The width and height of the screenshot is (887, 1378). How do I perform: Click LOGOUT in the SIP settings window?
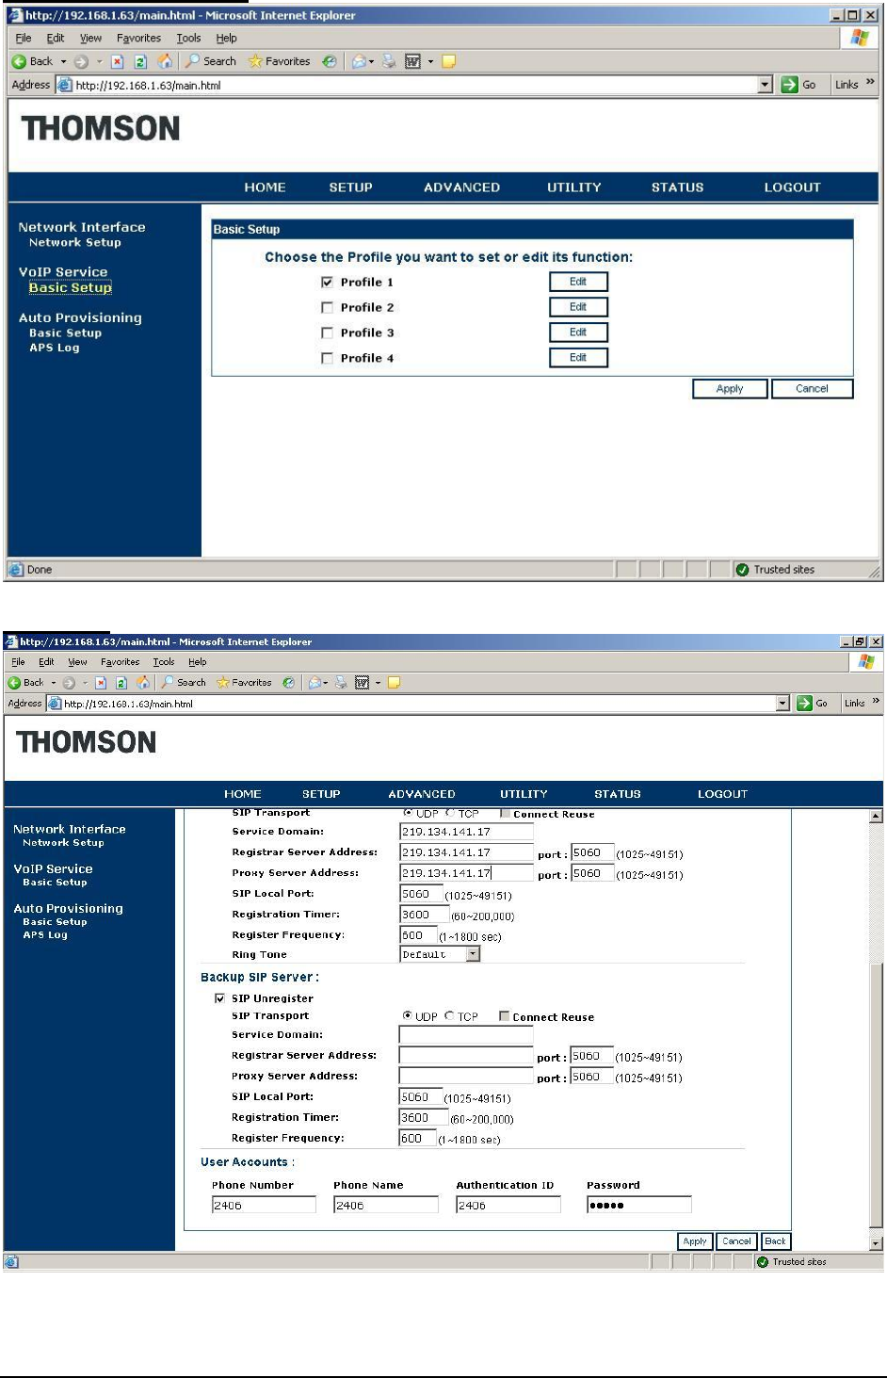[x=722, y=794]
